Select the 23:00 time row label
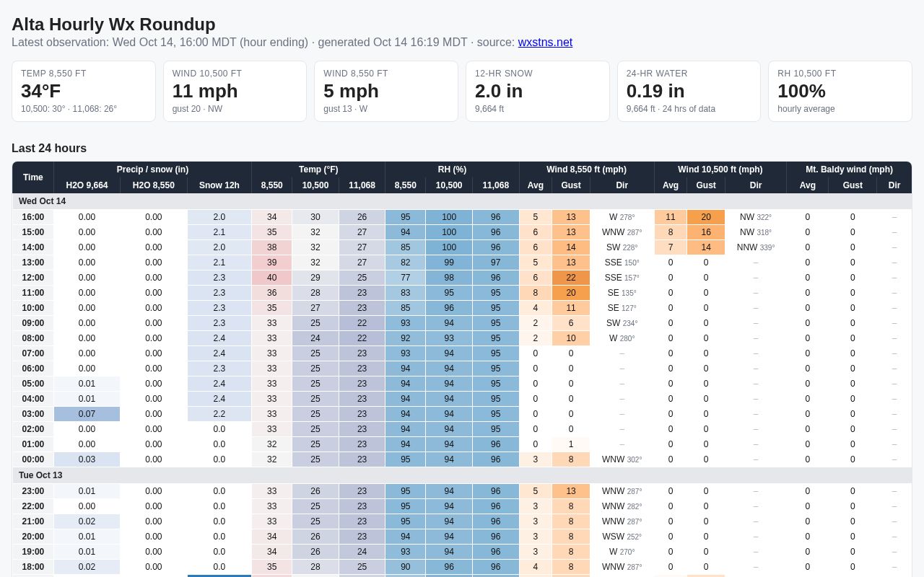 click(33, 491)
